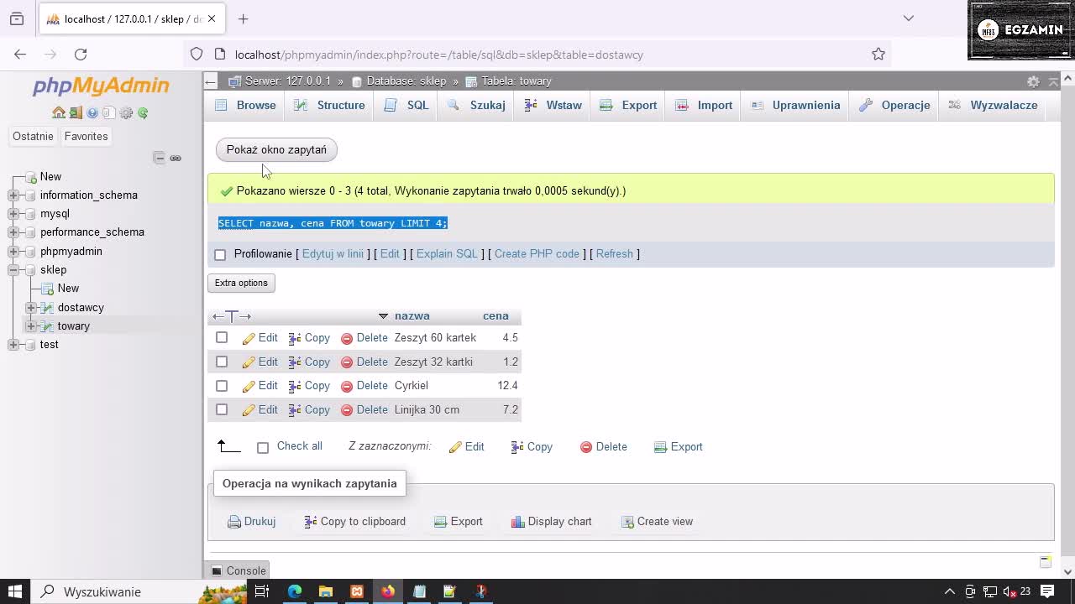The height and width of the screenshot is (604, 1075).
Task: Click the browser address bar URL
Action: pyautogui.click(x=537, y=55)
